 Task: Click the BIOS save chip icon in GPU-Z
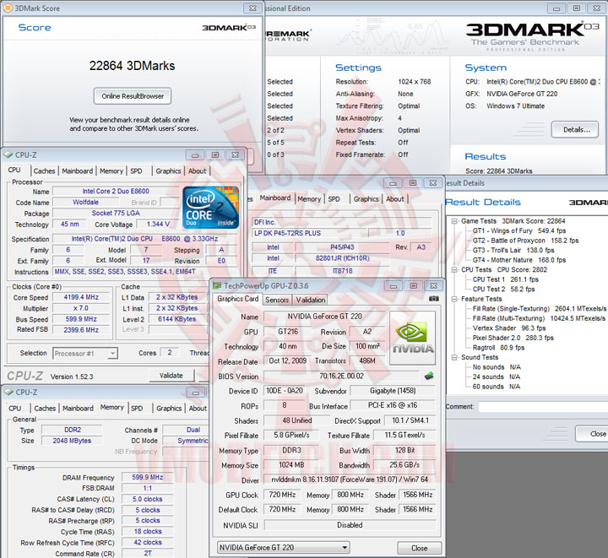429,376
